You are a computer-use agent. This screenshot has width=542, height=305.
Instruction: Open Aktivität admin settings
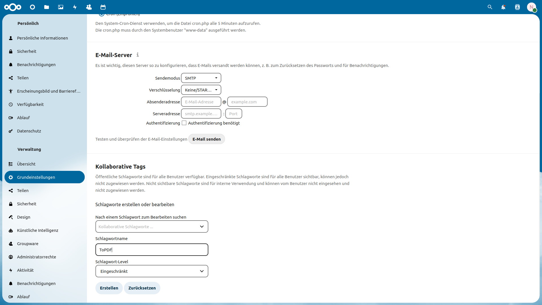pos(45,270)
